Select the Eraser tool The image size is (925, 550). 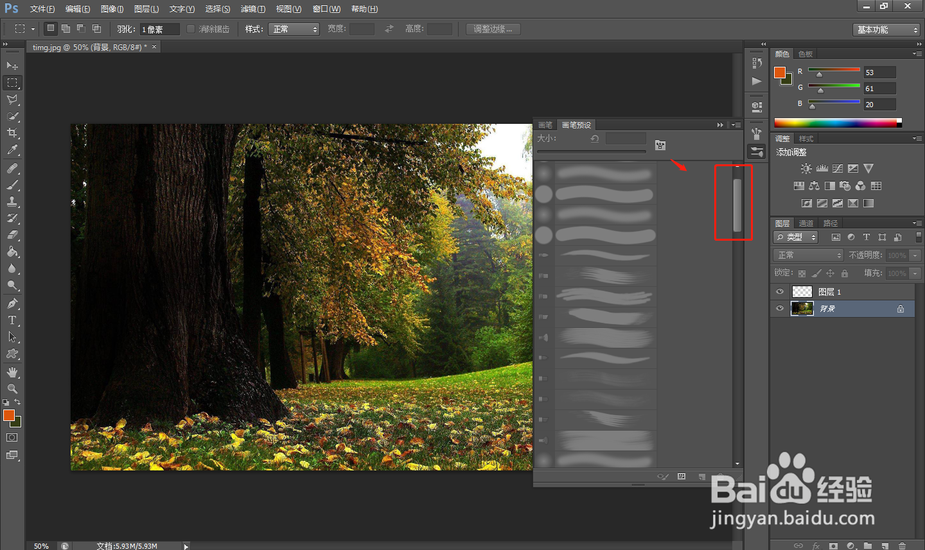coord(12,235)
